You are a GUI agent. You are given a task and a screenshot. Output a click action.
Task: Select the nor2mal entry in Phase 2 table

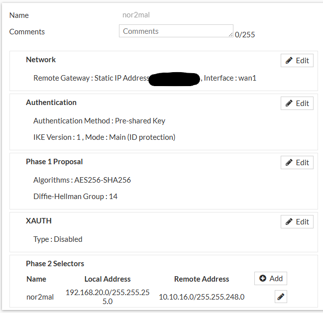(40, 297)
